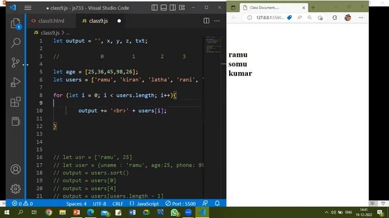Change indentation via Spaces: 4
The height and width of the screenshot is (218, 389).
pos(76,203)
